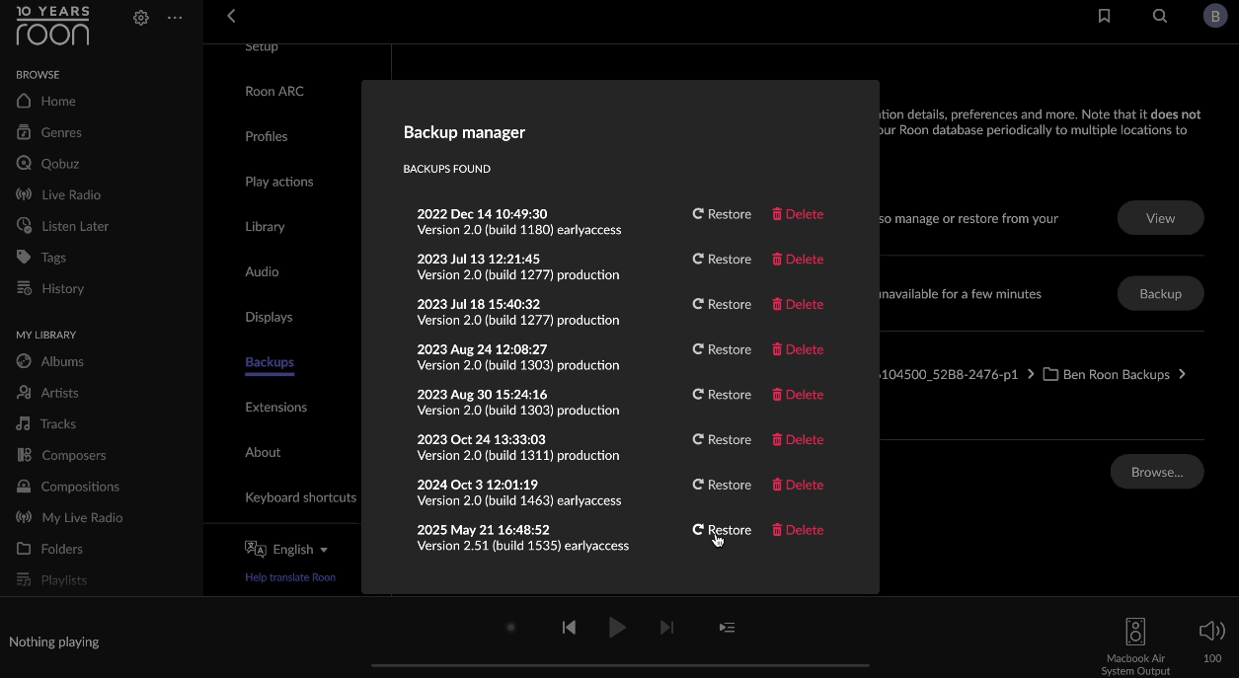Delete the 2025 May 21 backup
1239x678 pixels.
click(x=797, y=530)
